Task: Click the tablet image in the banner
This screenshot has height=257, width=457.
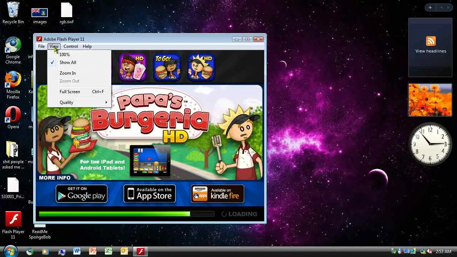Action: [x=150, y=161]
